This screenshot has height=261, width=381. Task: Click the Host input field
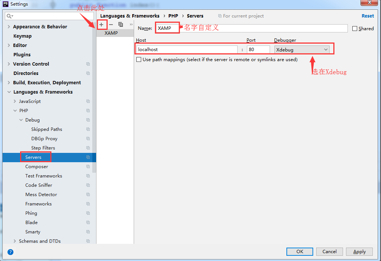click(x=187, y=50)
